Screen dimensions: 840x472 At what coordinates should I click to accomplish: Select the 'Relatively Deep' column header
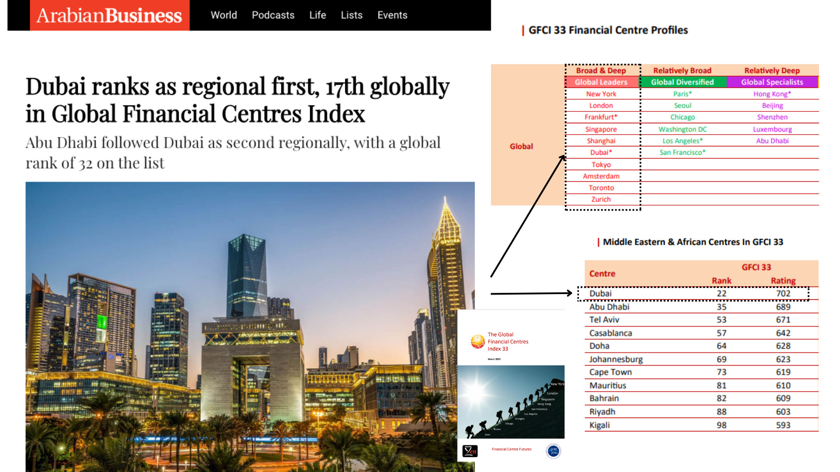coord(772,70)
